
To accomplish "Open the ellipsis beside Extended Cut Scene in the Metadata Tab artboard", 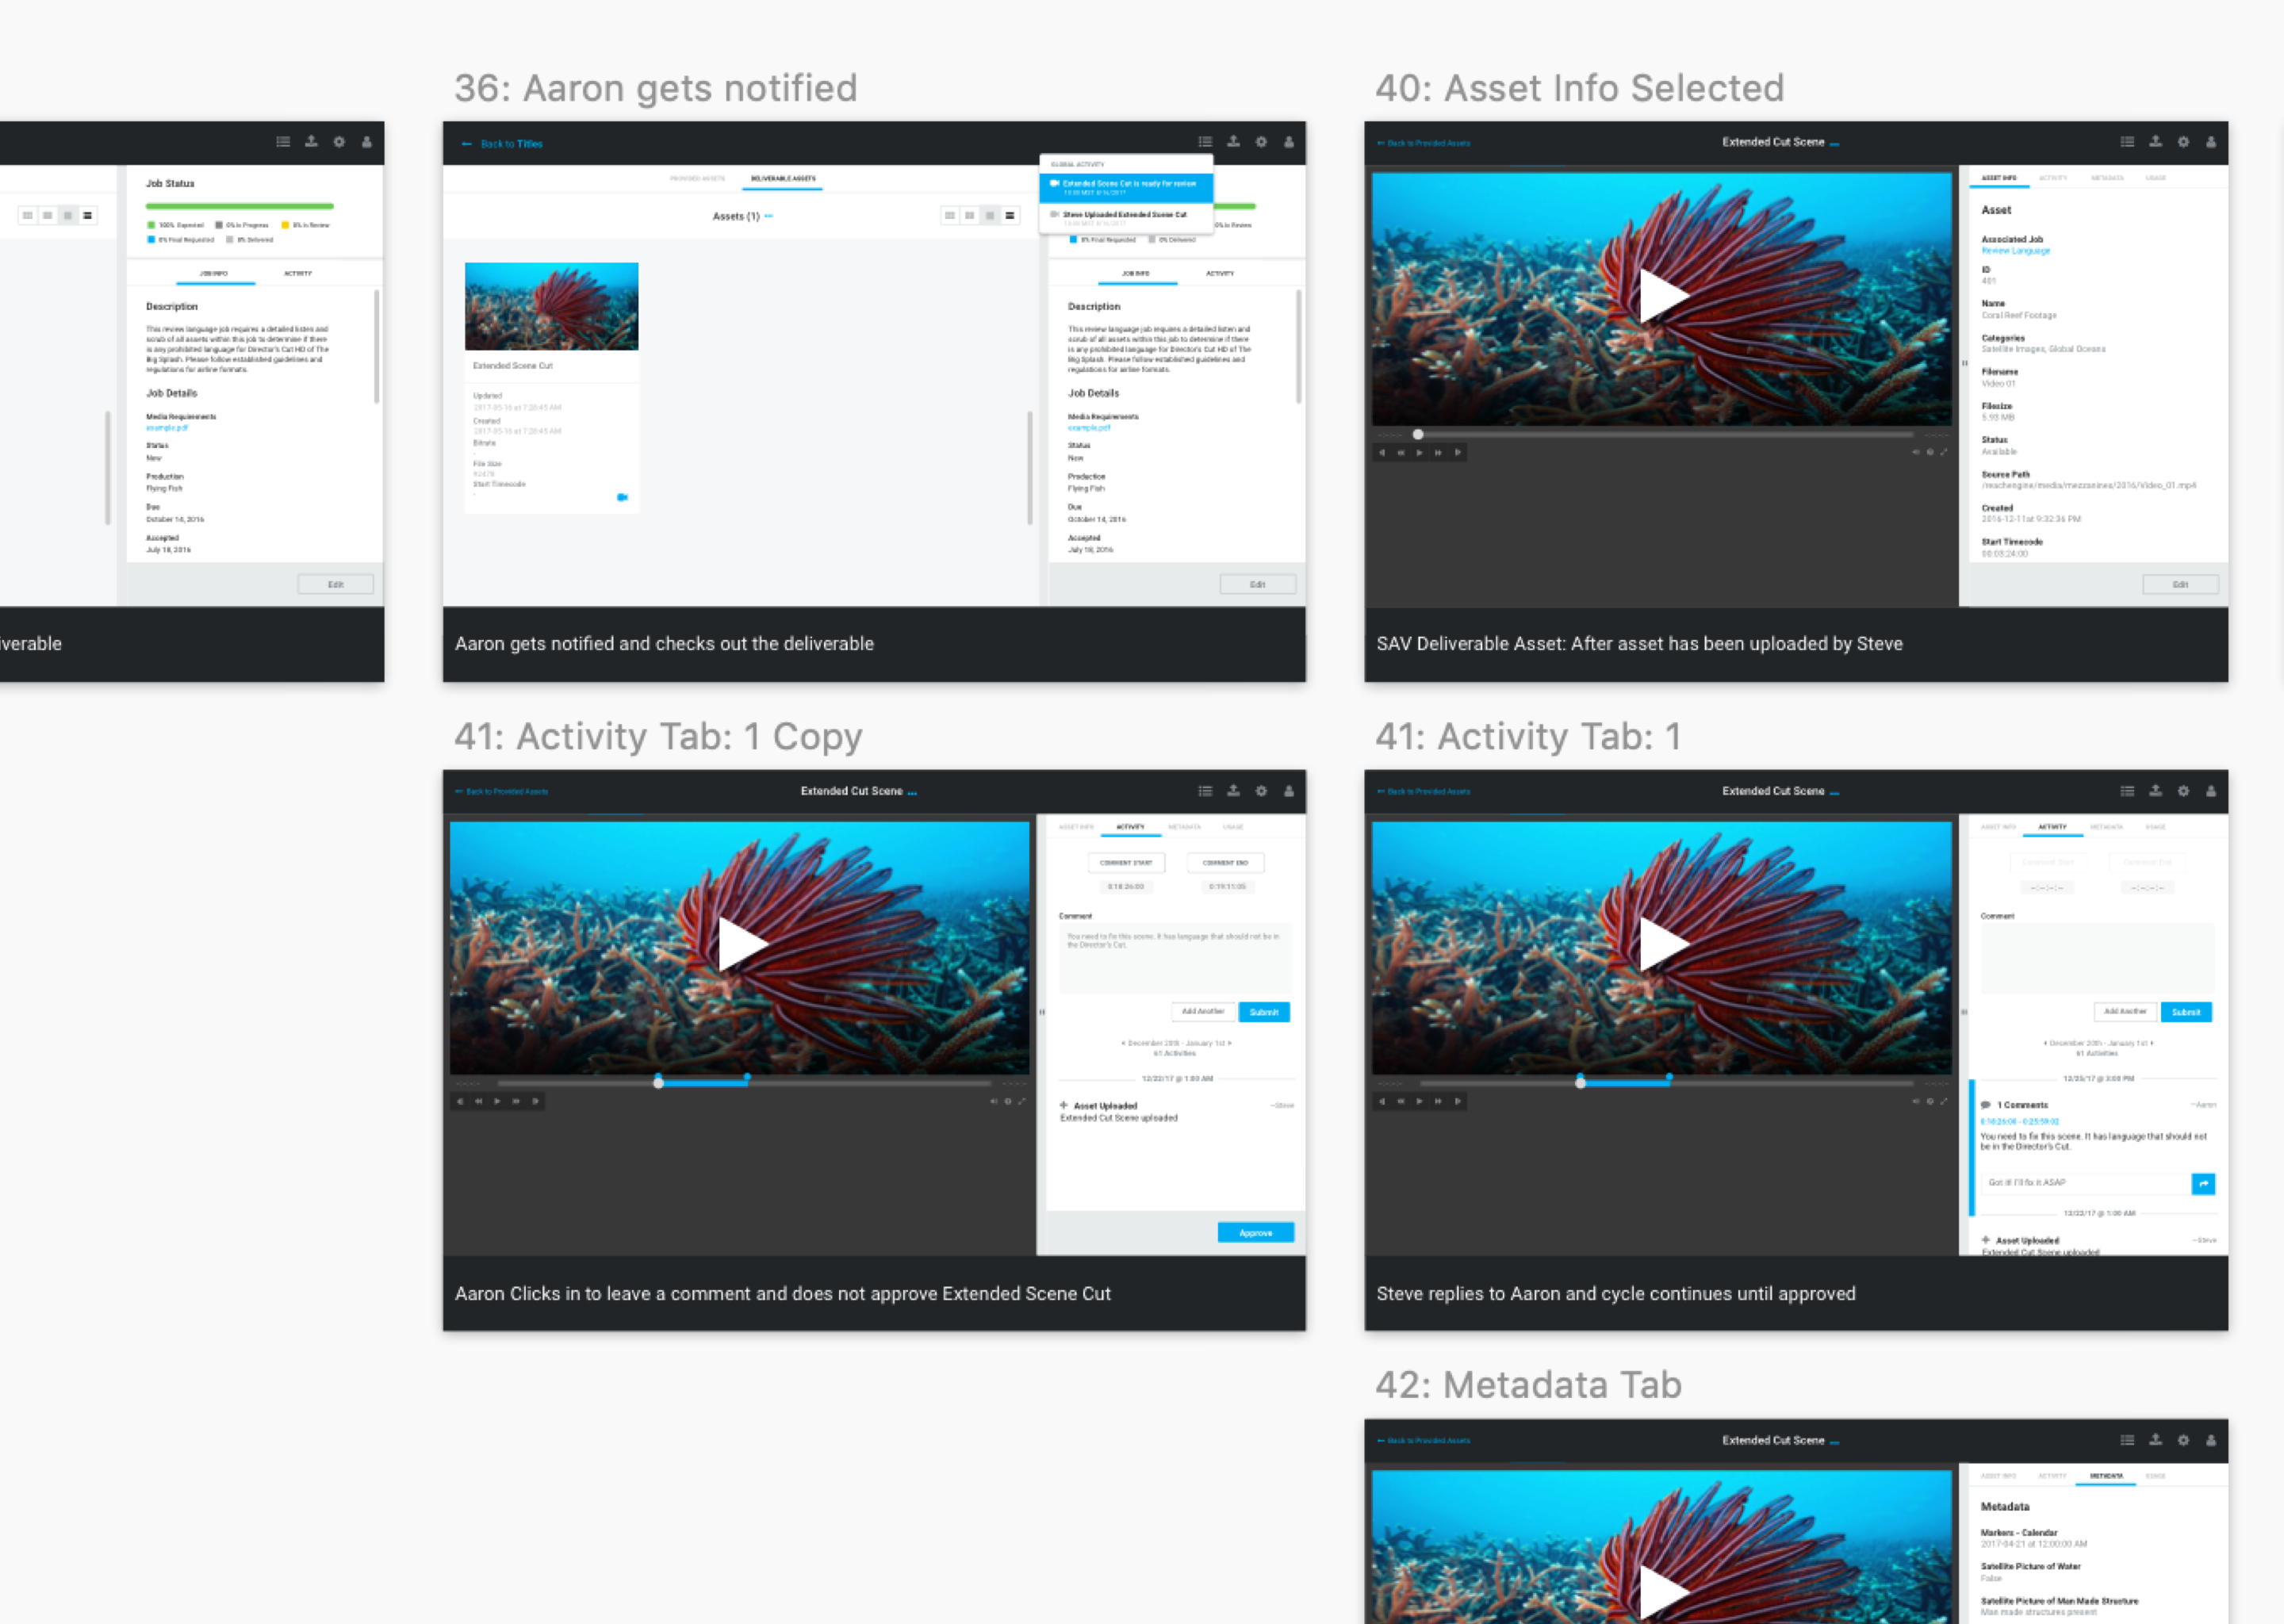I will point(1835,1442).
